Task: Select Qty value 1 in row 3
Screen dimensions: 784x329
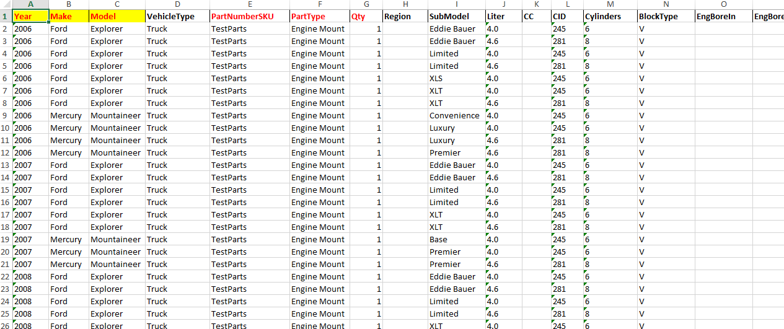Action: pos(366,41)
